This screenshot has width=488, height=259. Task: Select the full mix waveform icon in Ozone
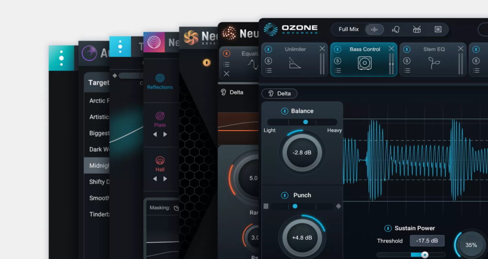(374, 29)
